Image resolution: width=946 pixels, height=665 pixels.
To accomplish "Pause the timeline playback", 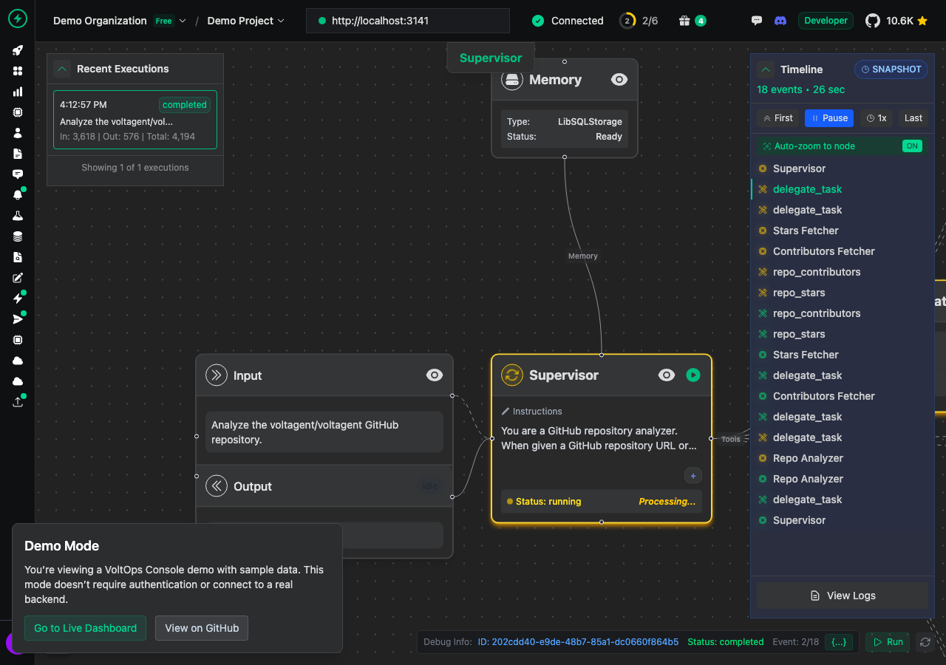I will tap(829, 118).
